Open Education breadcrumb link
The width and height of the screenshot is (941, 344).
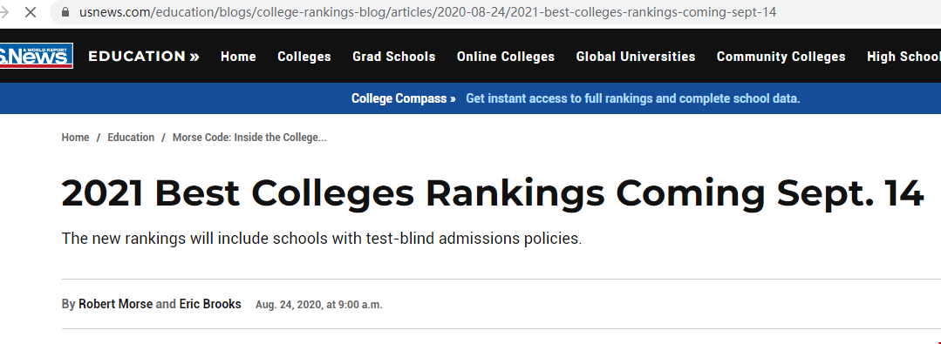(131, 138)
